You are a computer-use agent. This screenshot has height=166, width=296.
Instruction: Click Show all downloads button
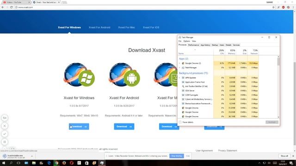pos(284,156)
